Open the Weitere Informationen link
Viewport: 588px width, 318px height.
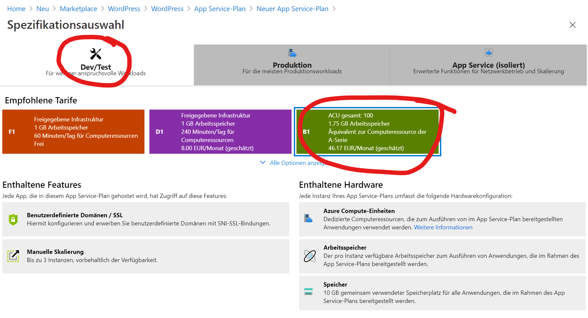click(x=443, y=227)
